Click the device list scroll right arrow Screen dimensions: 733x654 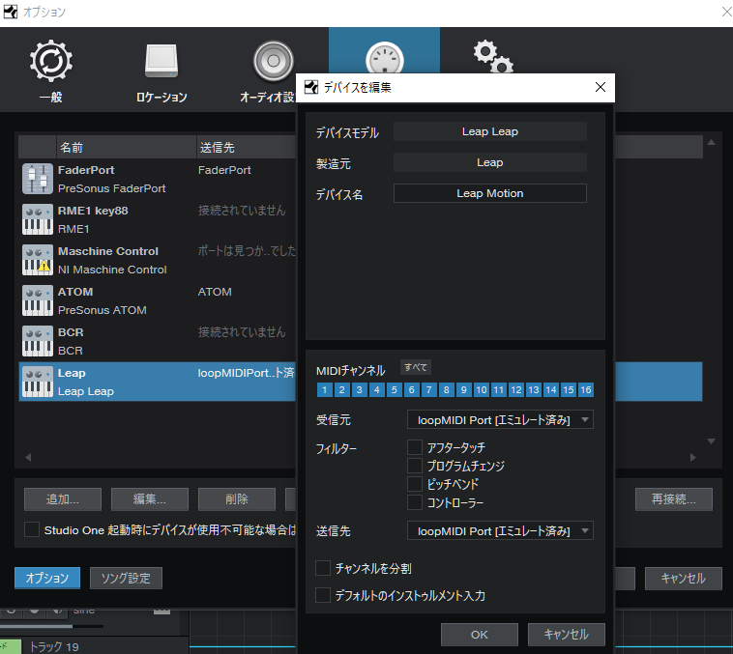click(692, 457)
